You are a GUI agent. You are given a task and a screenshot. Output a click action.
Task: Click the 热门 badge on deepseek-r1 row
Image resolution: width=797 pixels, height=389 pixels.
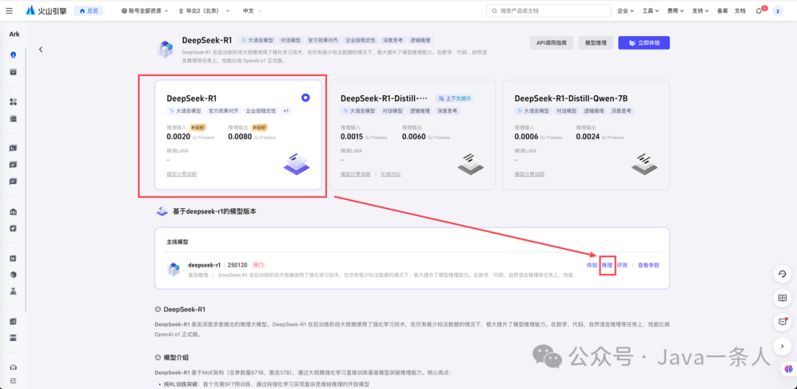click(259, 265)
